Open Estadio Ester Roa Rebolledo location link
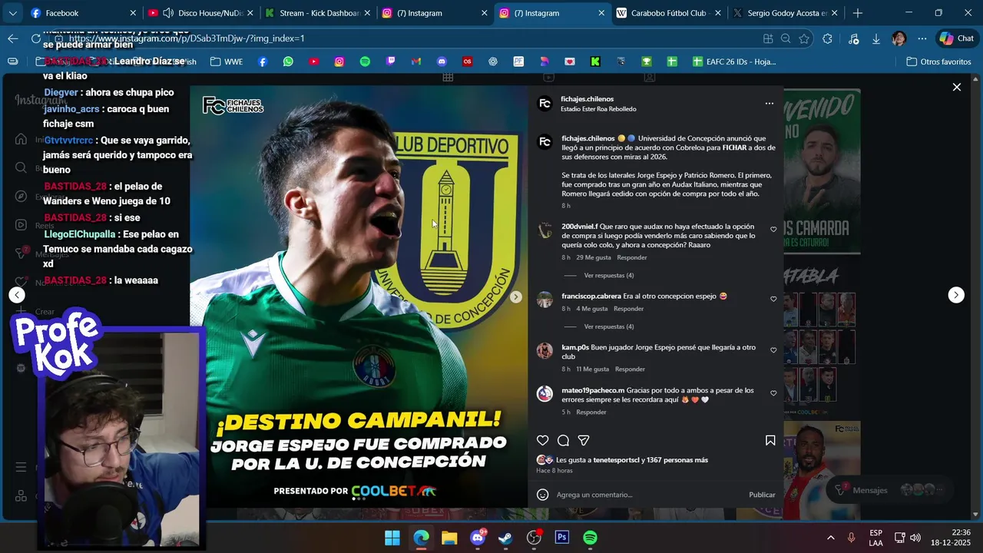983x553 pixels. (x=598, y=109)
